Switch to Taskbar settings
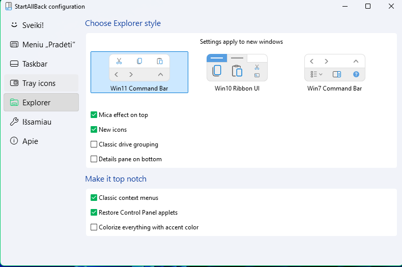The image size is (402, 267). 41,64
